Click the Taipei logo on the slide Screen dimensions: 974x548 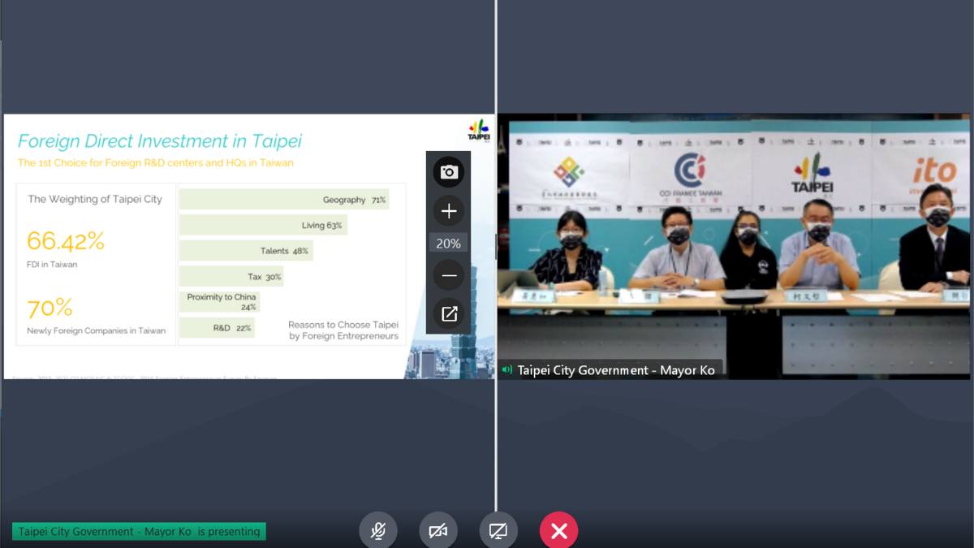(x=479, y=131)
